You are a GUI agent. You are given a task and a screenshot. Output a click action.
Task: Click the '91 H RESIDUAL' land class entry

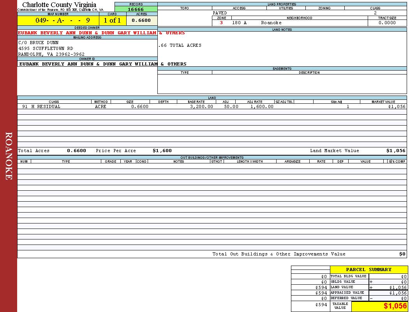pos(41,106)
